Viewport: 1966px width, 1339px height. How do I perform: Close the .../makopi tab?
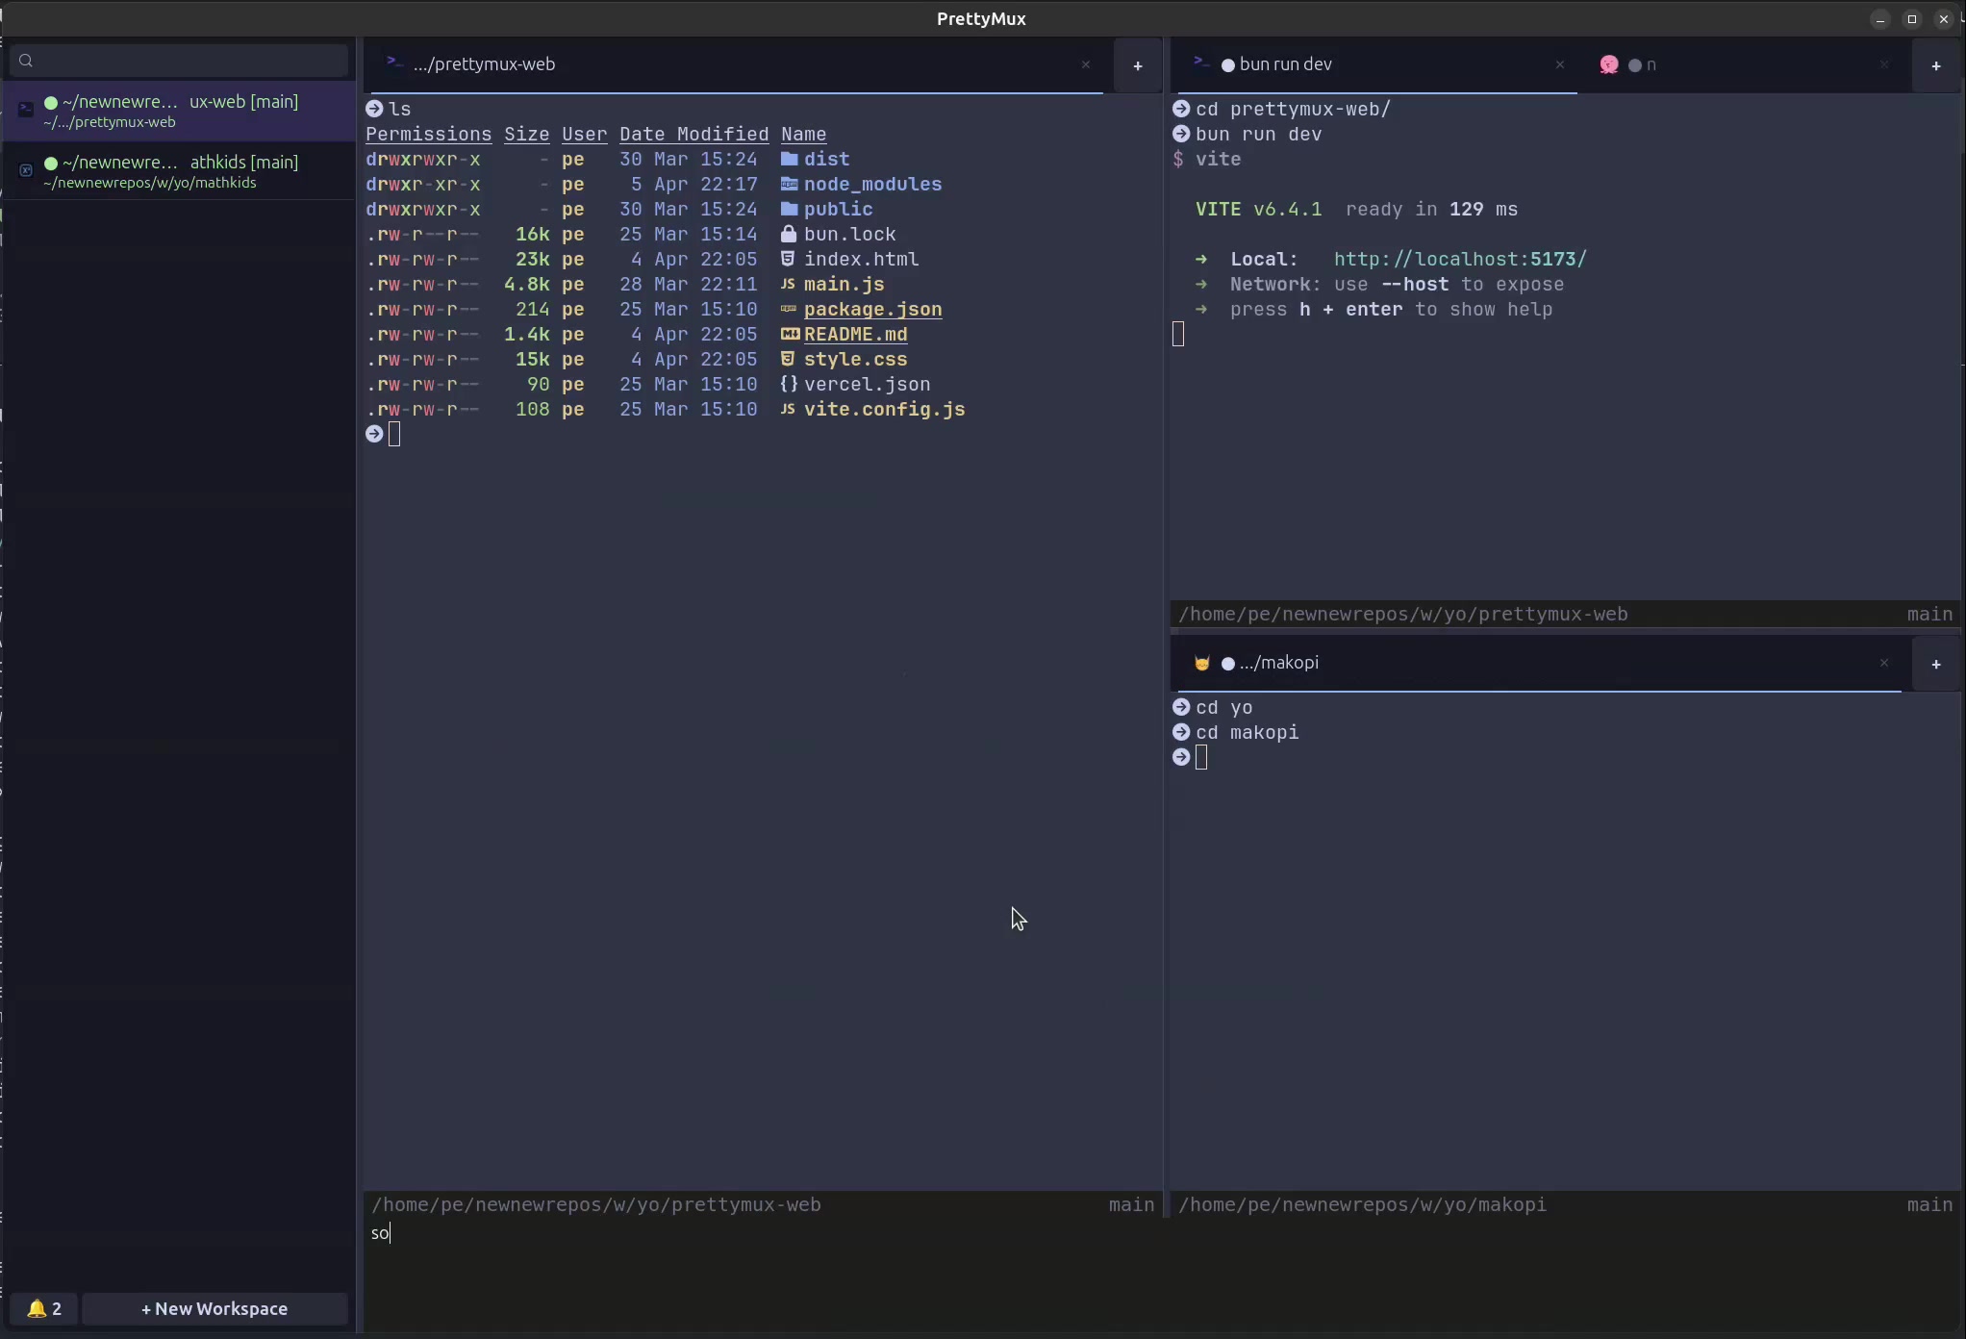1884,663
